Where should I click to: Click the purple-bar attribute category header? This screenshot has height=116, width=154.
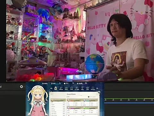coord(74,108)
